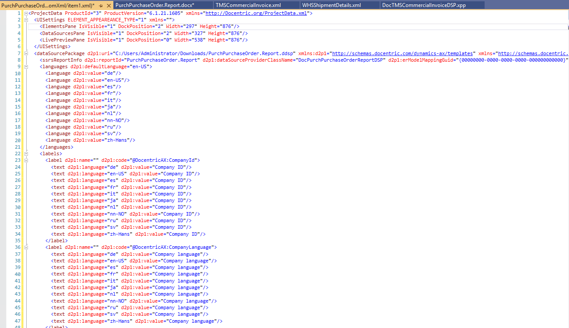
Task: Pin the PurchPurchaseOrder item1.xml tab
Action: point(101,5)
